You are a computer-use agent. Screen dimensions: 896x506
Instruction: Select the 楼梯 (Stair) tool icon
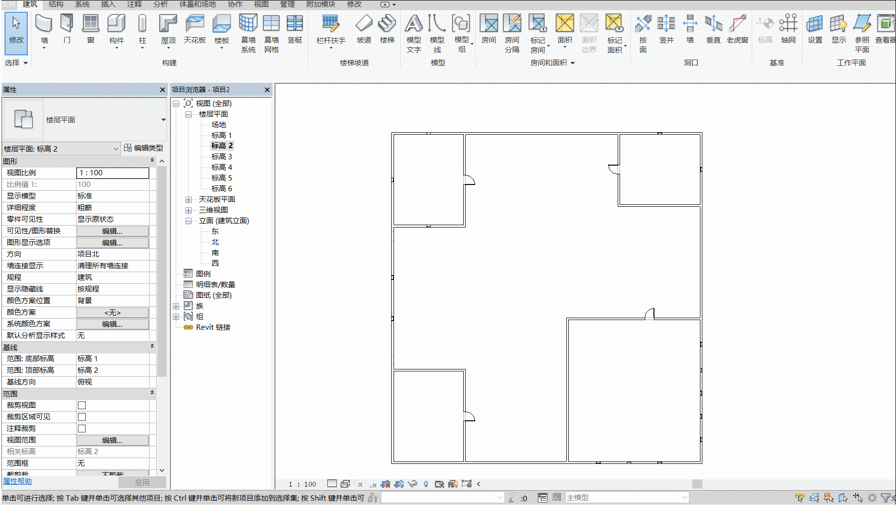[x=387, y=23]
